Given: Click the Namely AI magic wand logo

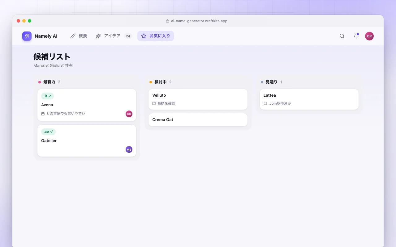Looking at the screenshot, I should 27,36.
